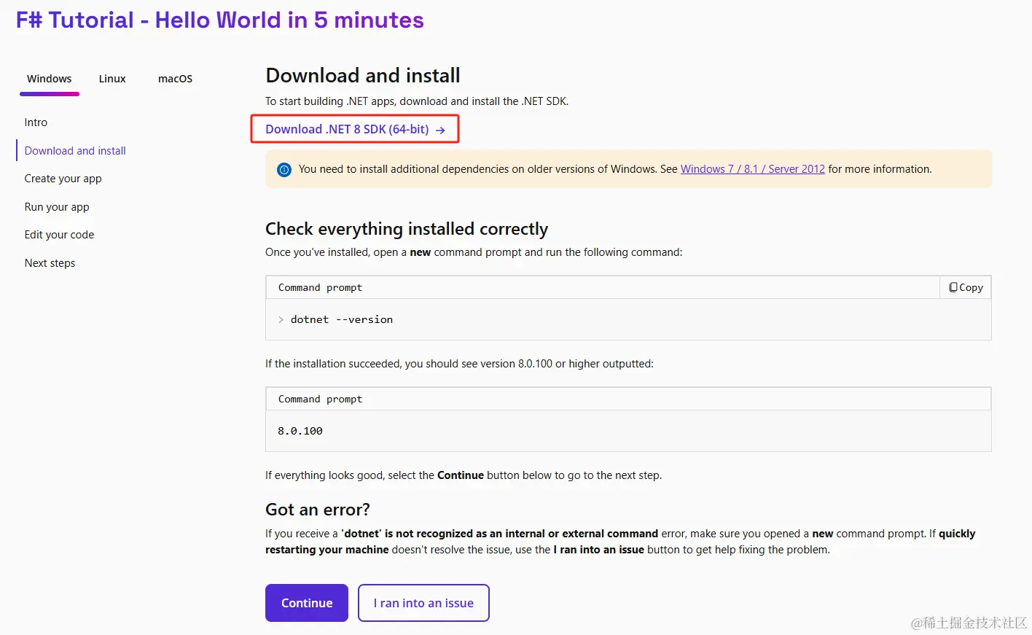The height and width of the screenshot is (635, 1032).
Task: Switch to the Windows tab
Action: click(50, 79)
